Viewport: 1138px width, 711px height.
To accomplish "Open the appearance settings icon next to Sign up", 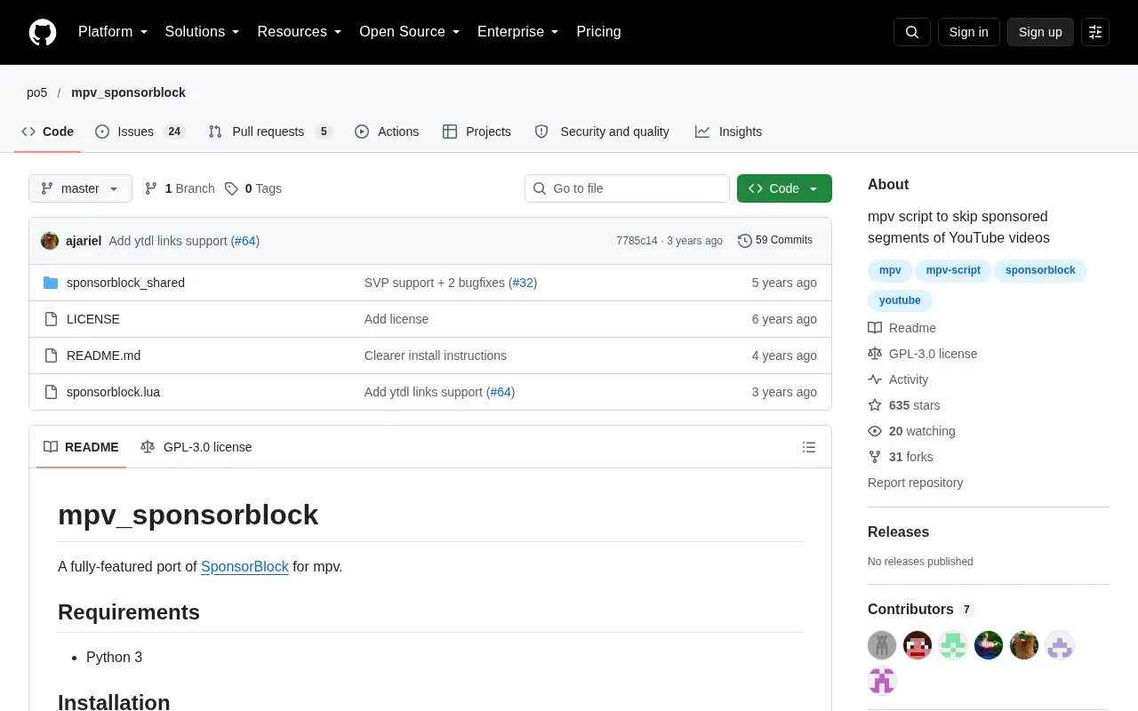I will click(1095, 32).
